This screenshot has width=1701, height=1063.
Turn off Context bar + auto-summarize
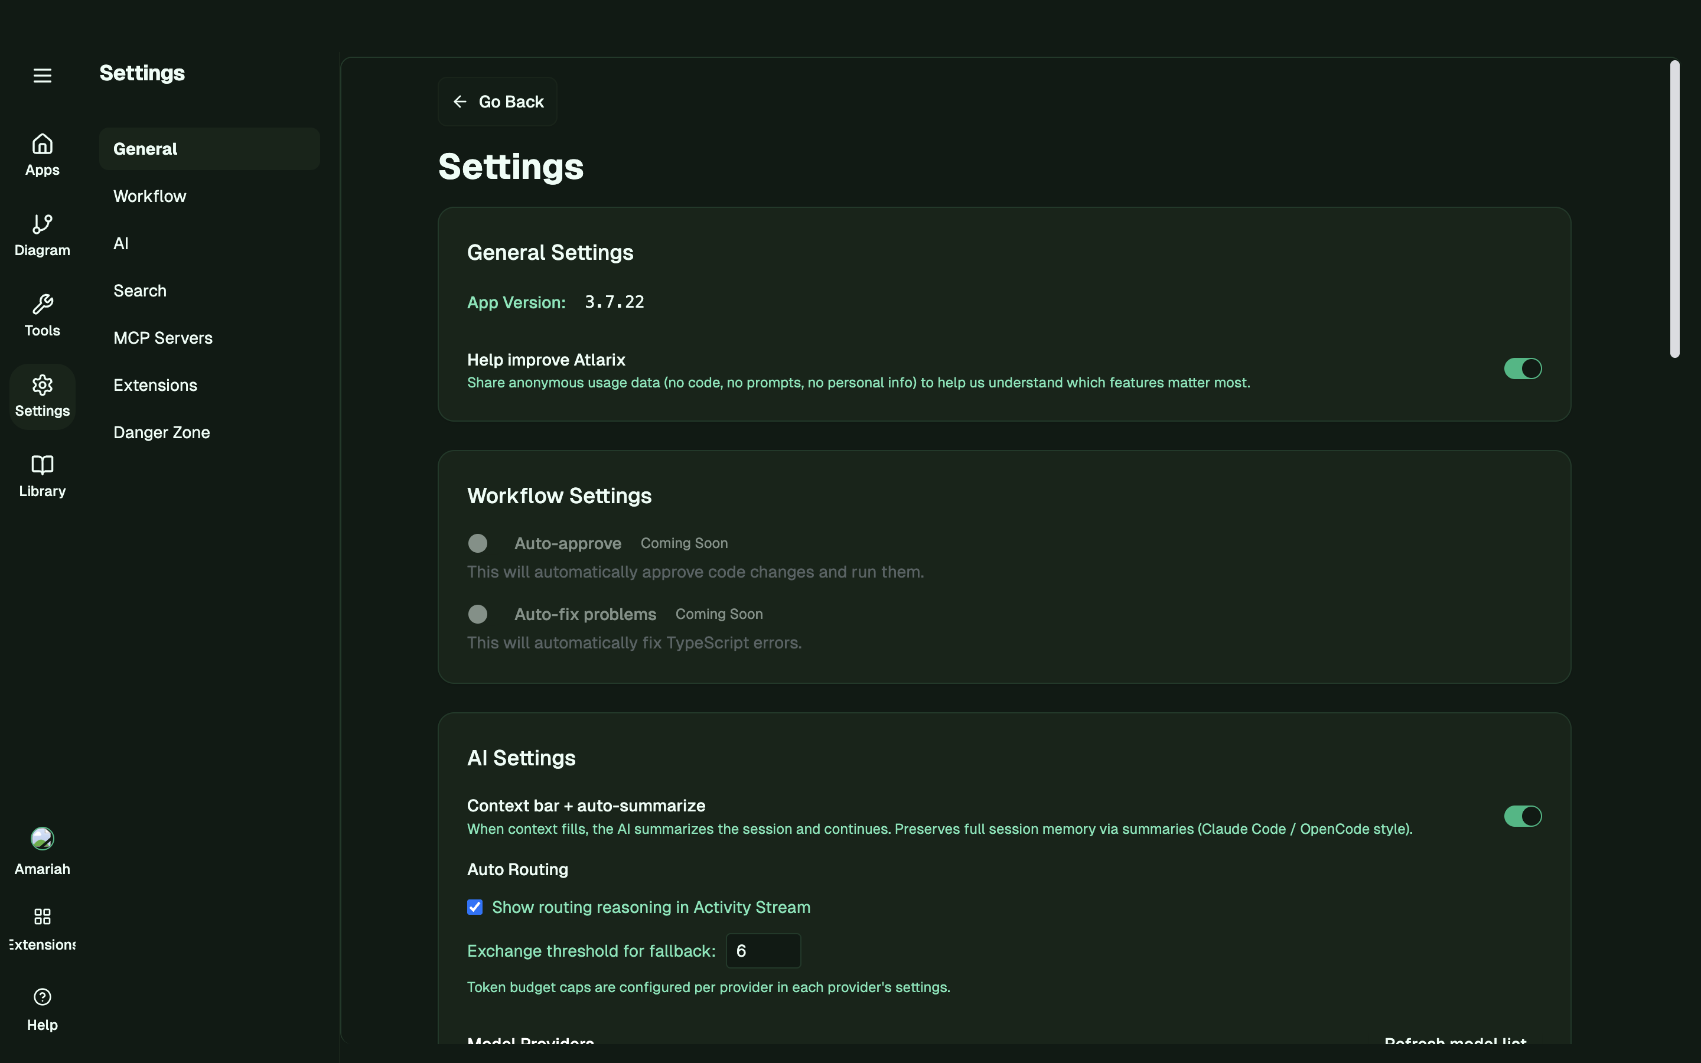point(1522,816)
